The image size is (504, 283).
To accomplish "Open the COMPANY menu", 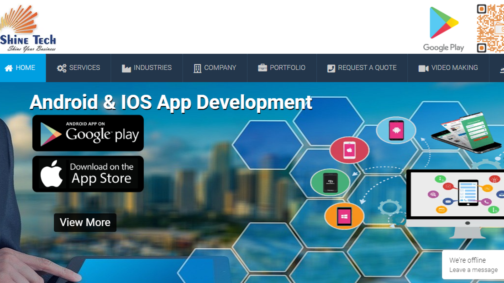I will [215, 68].
